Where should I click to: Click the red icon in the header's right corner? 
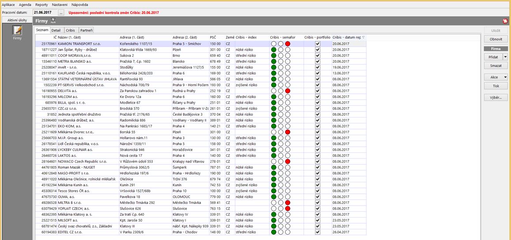(505, 21)
